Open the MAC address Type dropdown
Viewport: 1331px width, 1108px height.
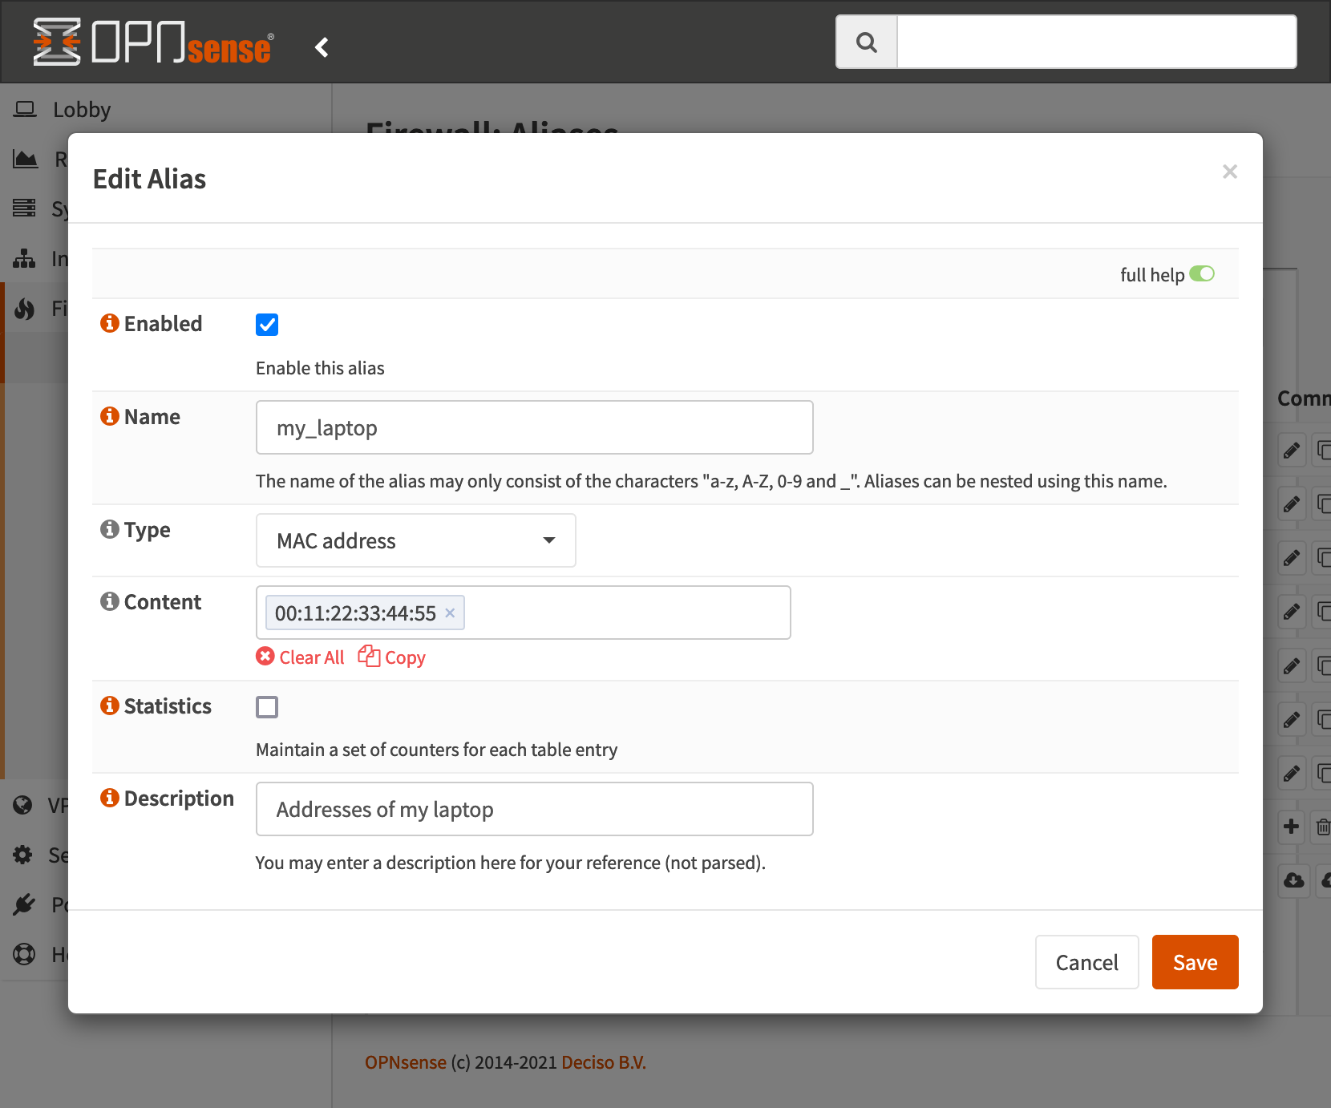point(416,540)
